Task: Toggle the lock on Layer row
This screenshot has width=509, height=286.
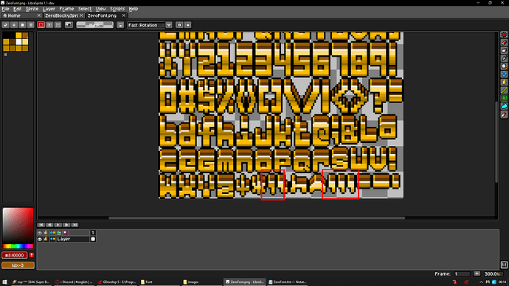Action: coord(46,239)
